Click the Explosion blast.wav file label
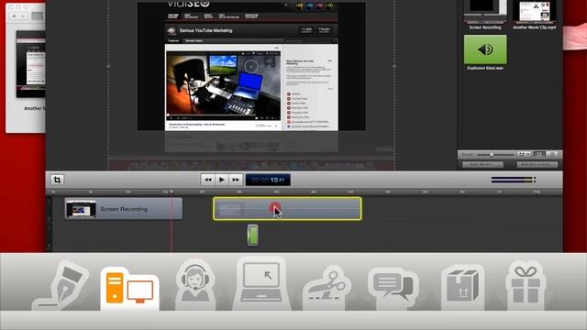 [x=485, y=68]
